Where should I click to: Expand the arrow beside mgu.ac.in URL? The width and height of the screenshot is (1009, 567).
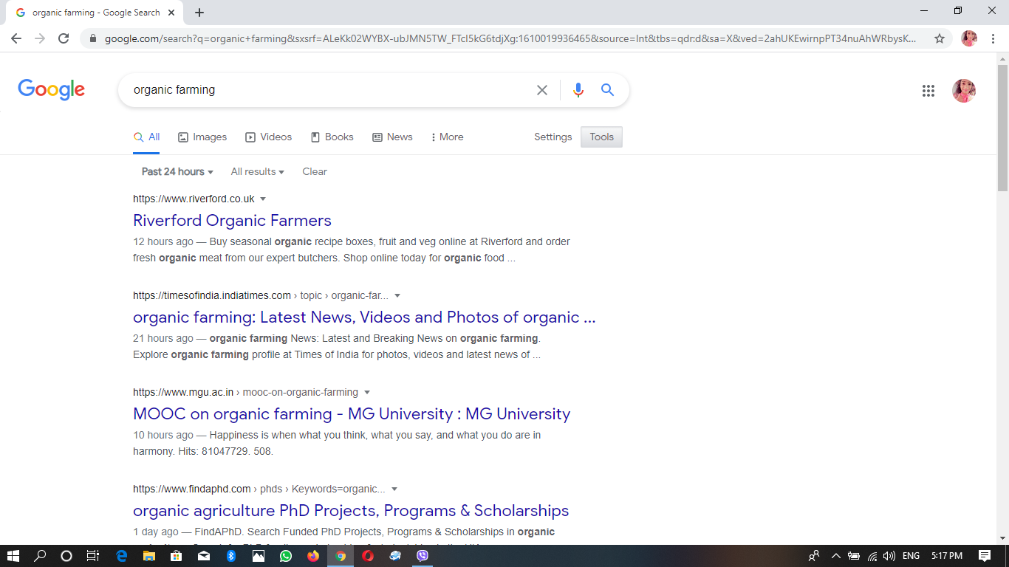(367, 392)
